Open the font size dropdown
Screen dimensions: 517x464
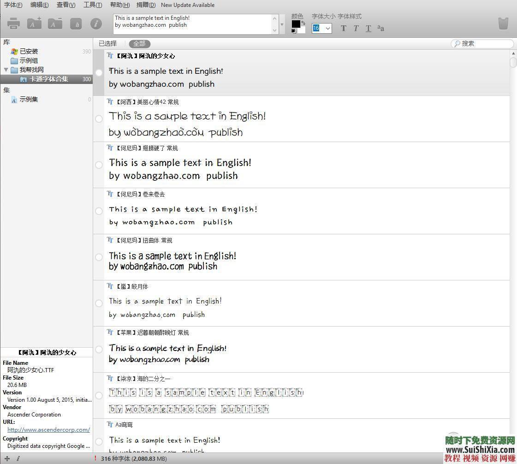coord(327,29)
